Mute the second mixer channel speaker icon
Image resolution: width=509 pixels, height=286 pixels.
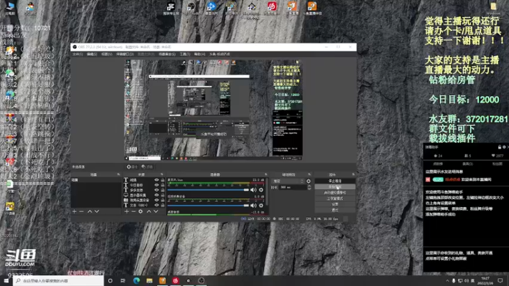coord(253,205)
